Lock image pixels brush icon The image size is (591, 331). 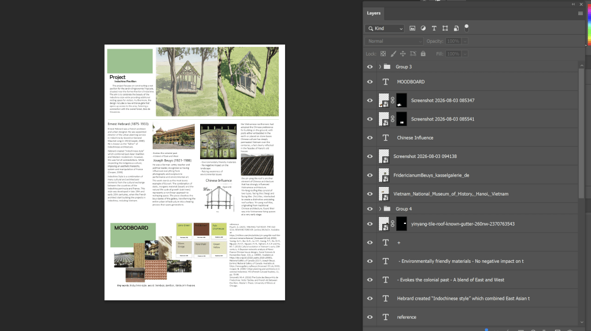[393, 54]
